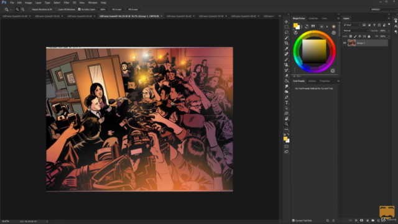Screen dimensions: 398x224
Task: Switch to the Properties tab
Action: [325, 81]
